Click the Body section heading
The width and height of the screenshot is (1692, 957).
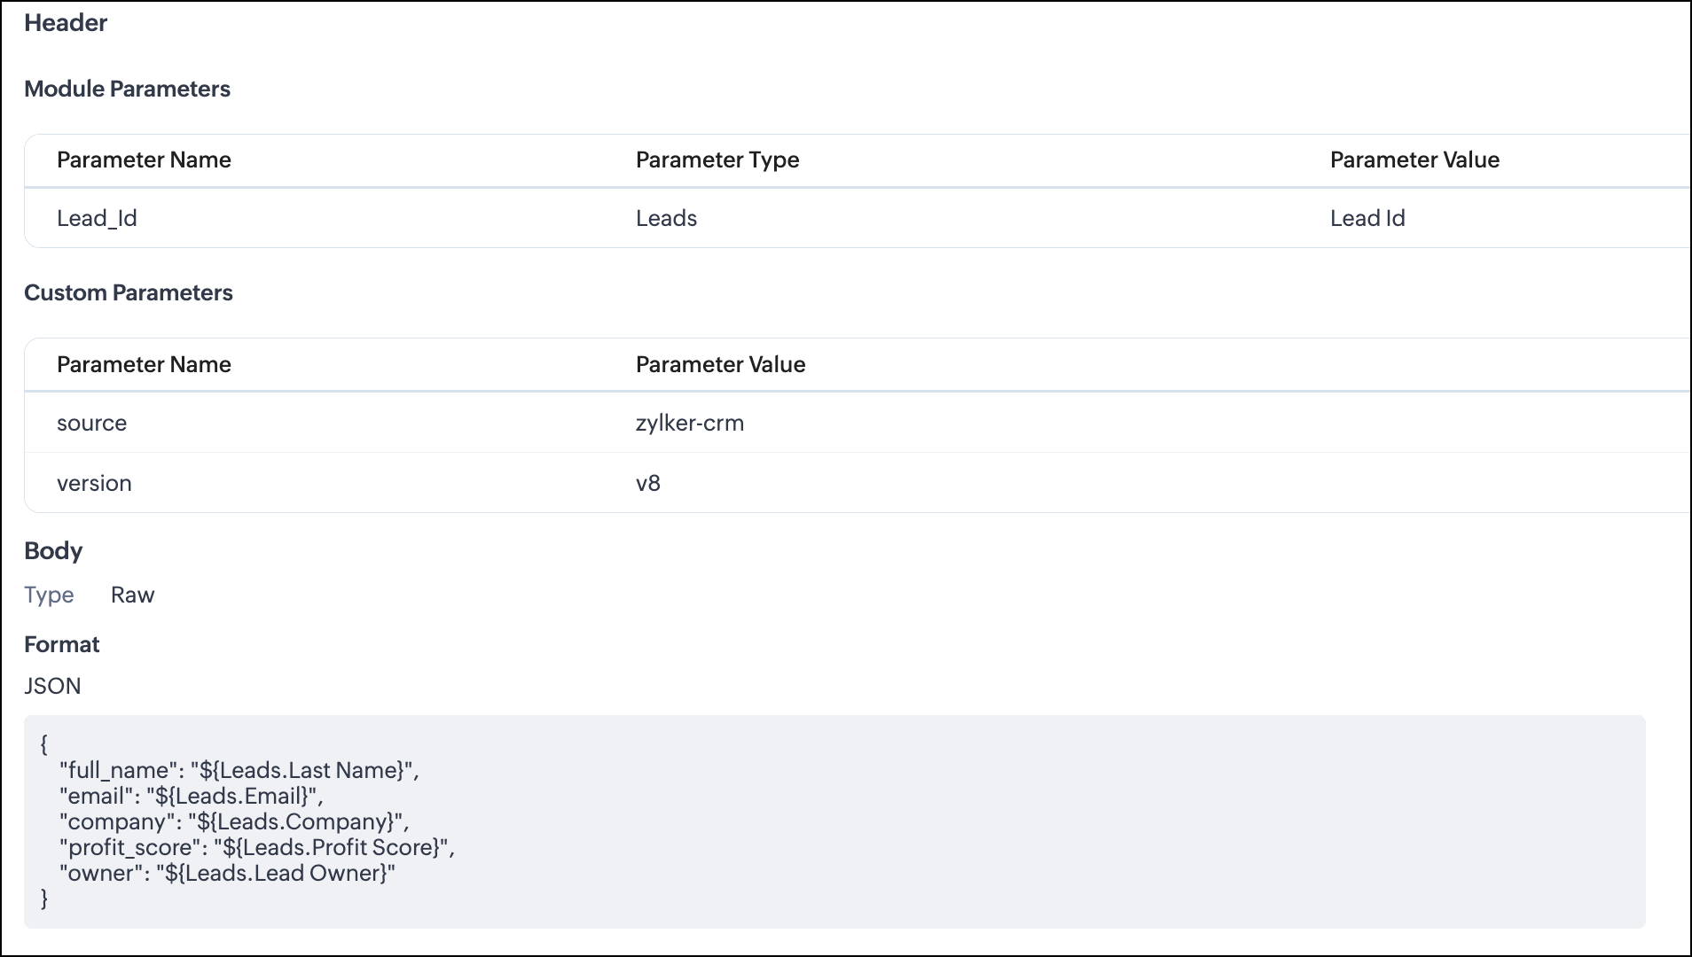click(53, 550)
